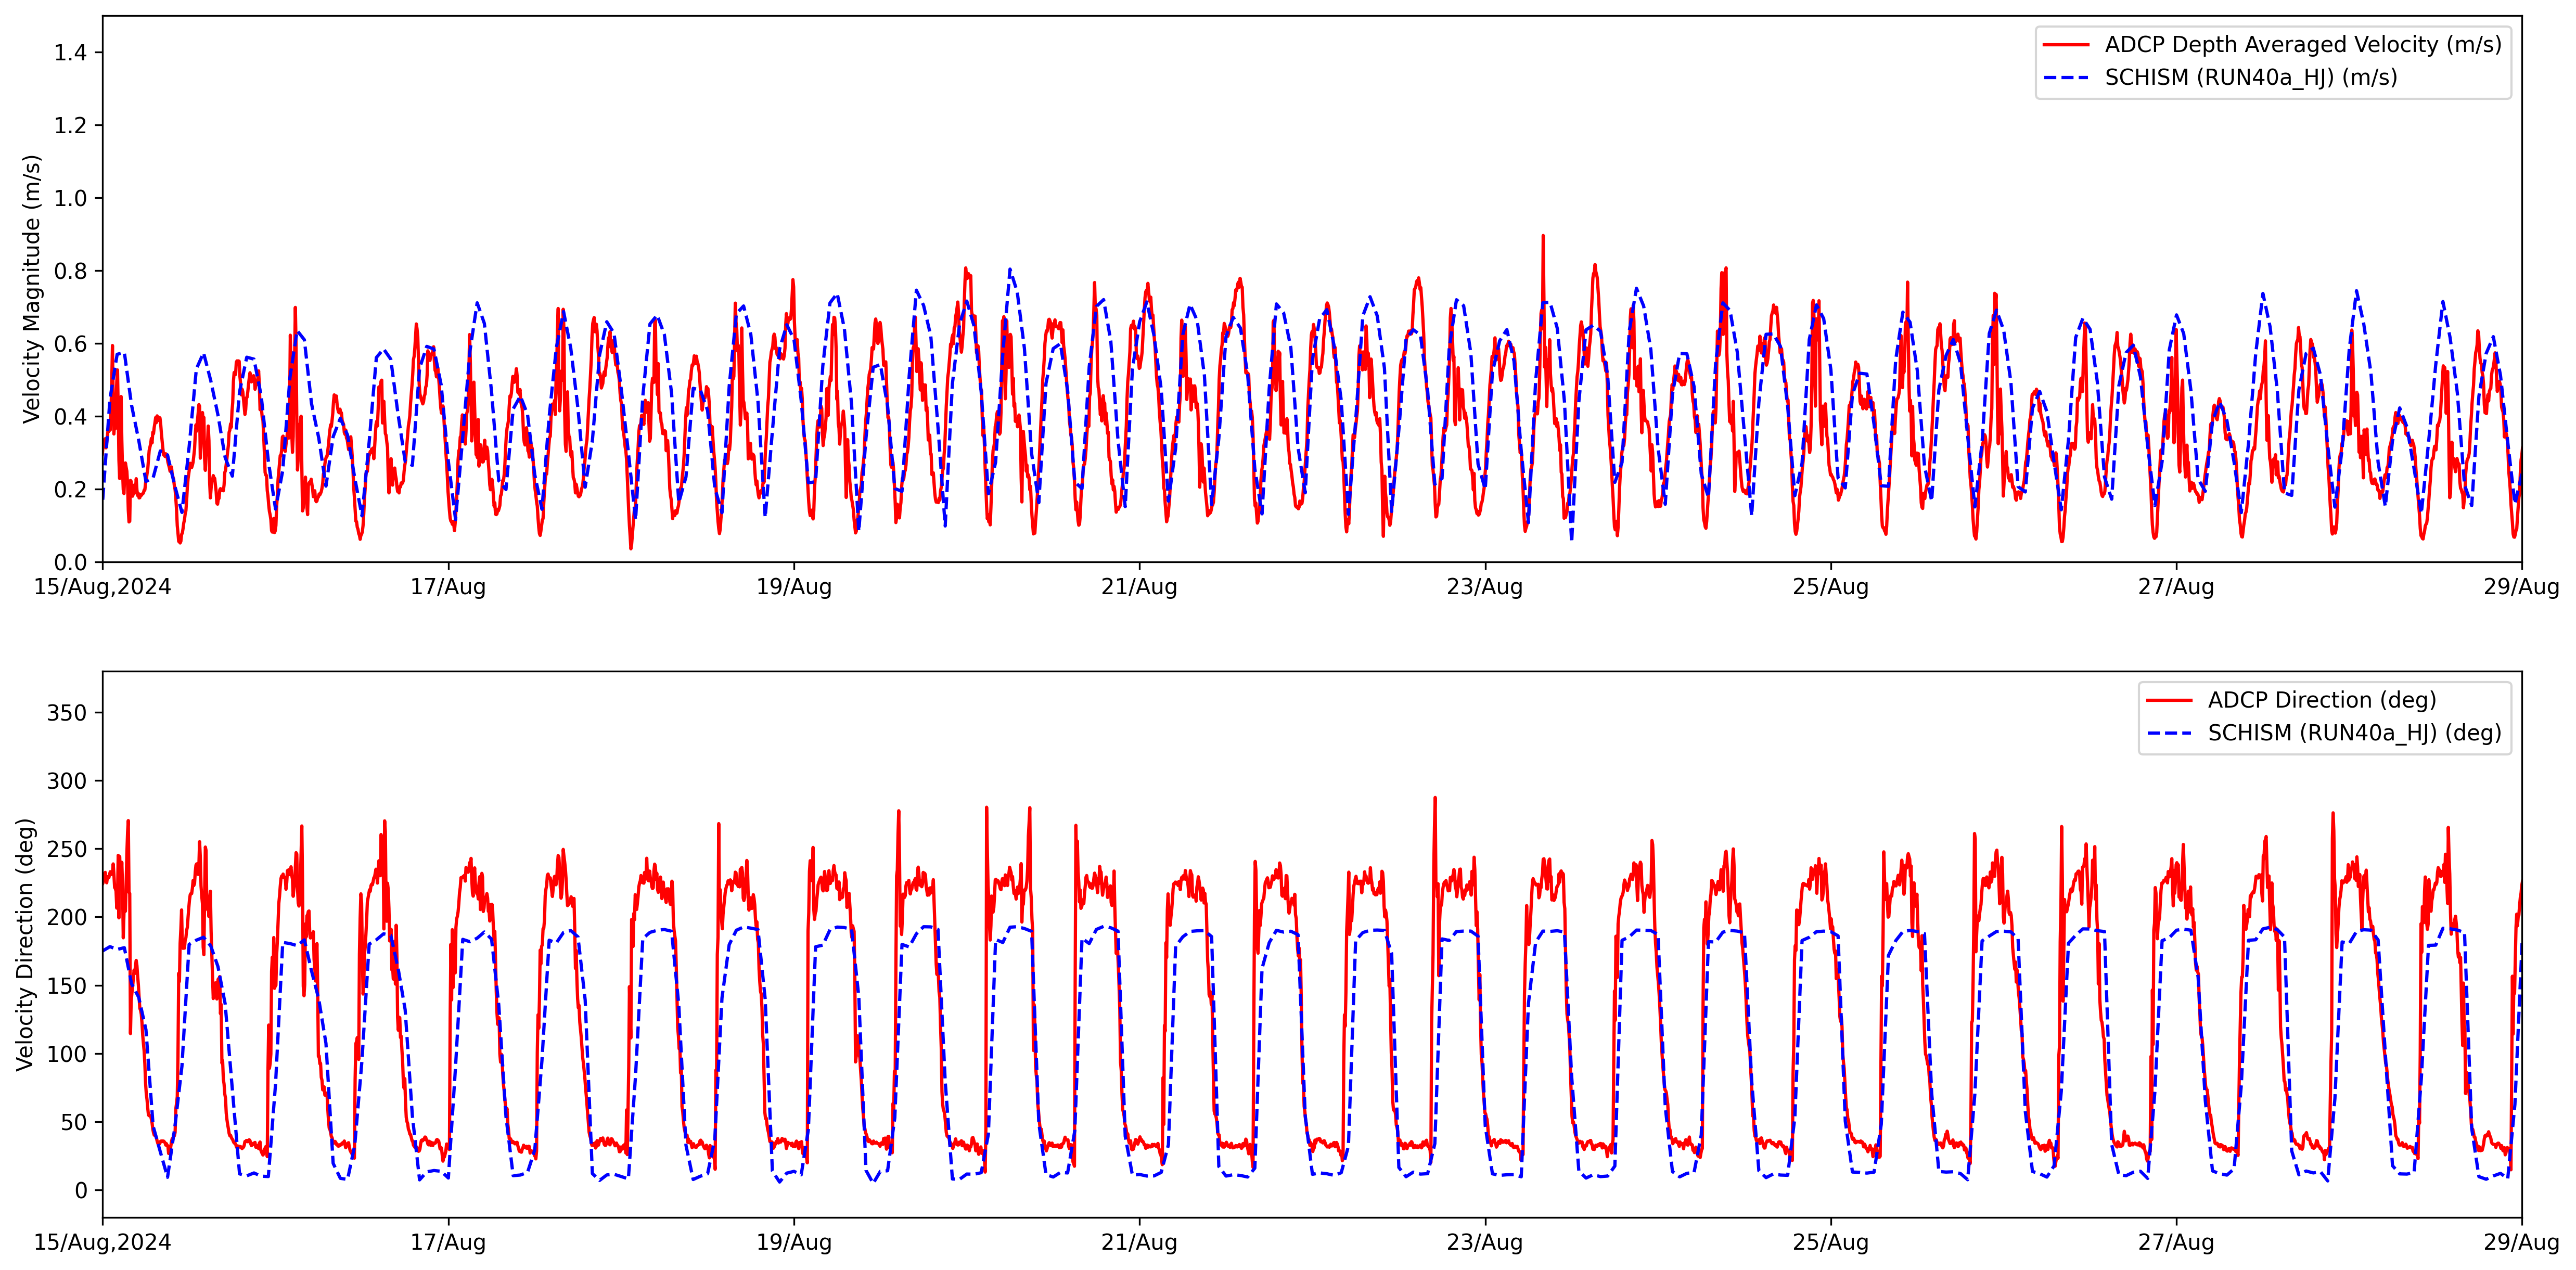This screenshot has width=2576, height=1270.
Task: Click the red ADCP Direction legend line
Action: (x=2169, y=701)
